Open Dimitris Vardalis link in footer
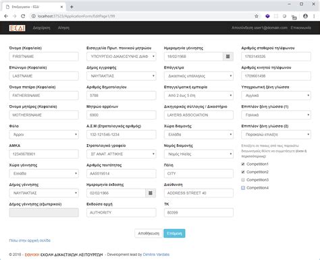Viewport: 320px width, 260px height. [x=156, y=255]
